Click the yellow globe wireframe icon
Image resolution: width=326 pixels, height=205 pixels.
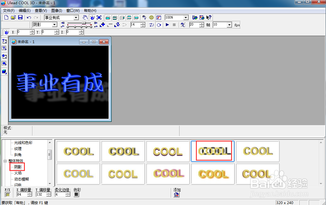click(152, 18)
